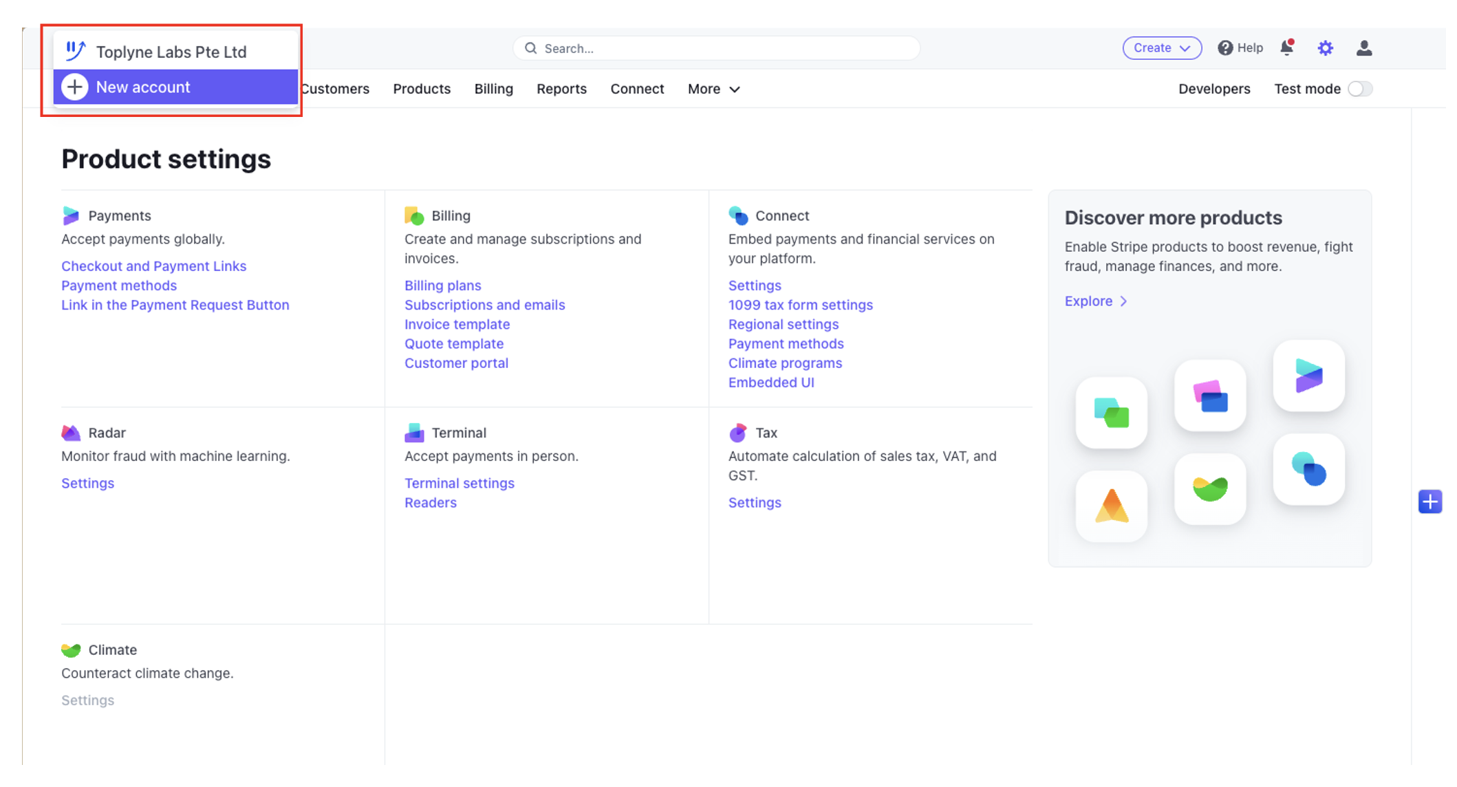Toggle the Test mode switch
Viewport: 1457px width, 787px height.
point(1359,89)
